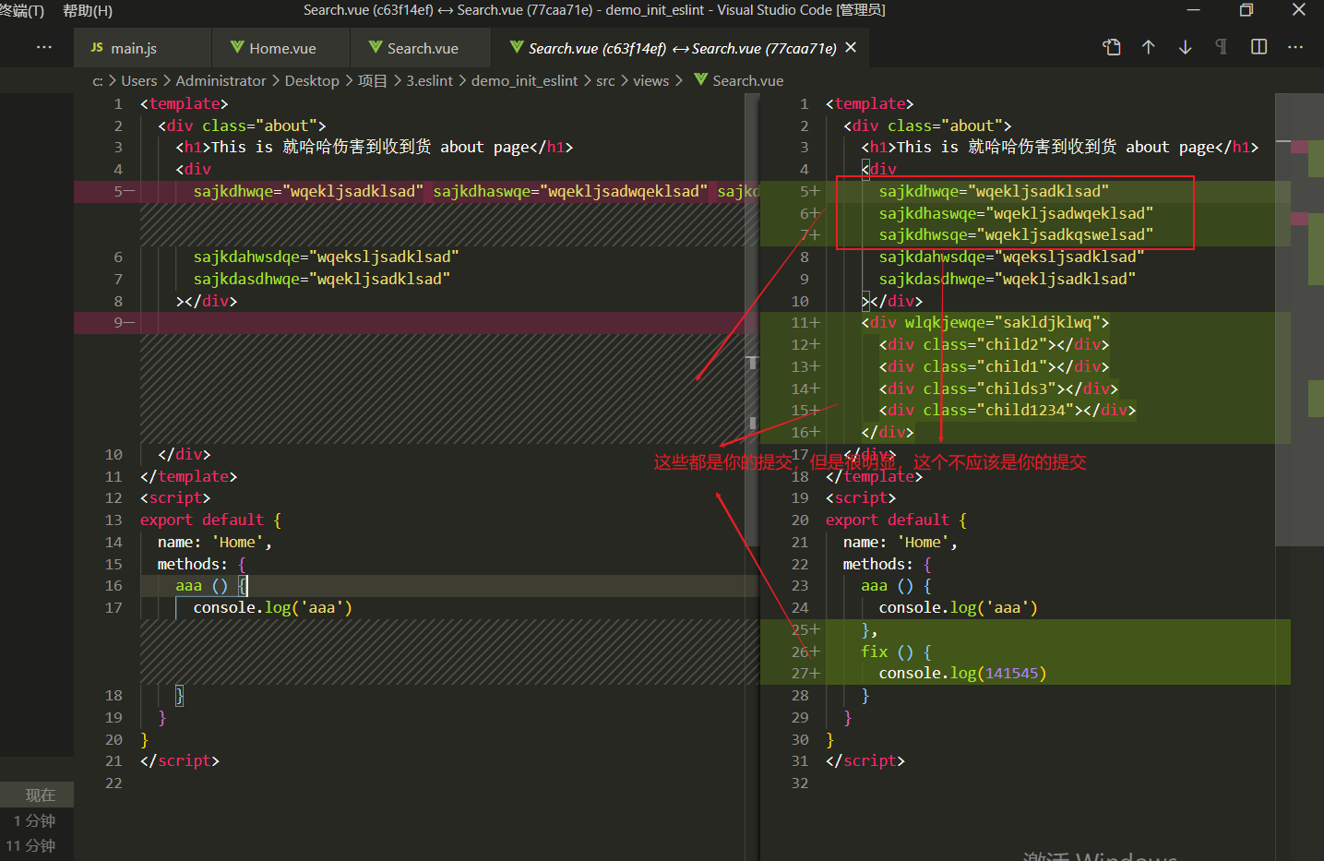Click left pane line number 16
The image size is (1324, 861).
(113, 585)
